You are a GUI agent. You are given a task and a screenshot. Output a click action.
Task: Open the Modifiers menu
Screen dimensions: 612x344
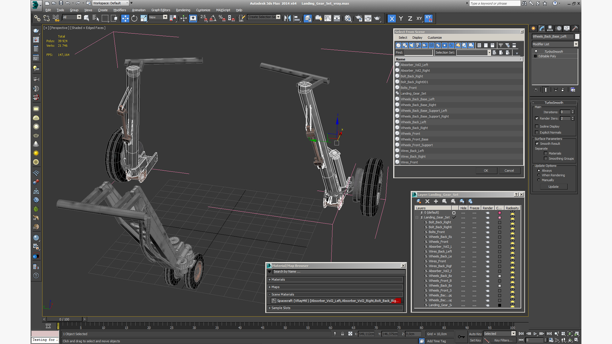[x=120, y=10]
